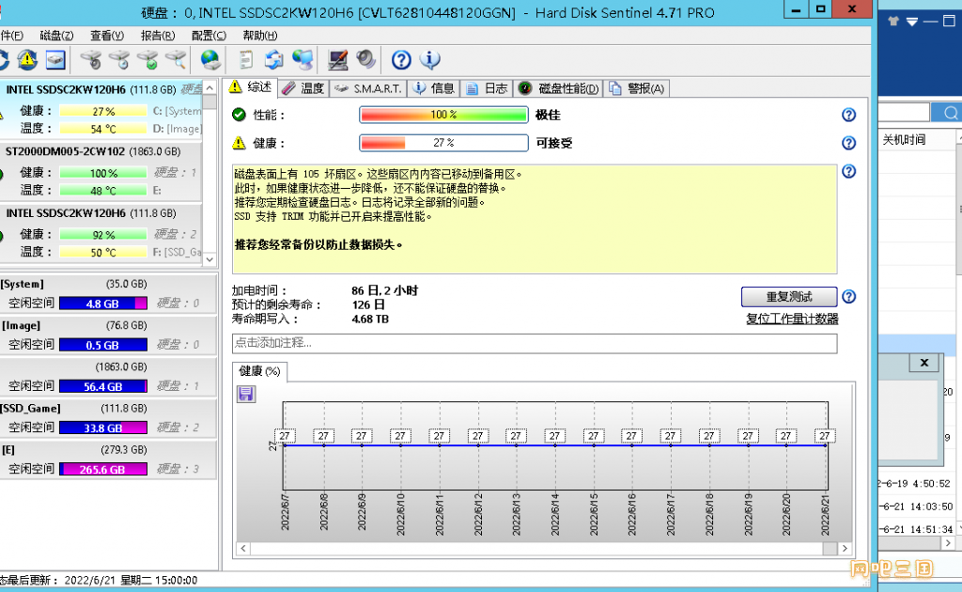
Task: Select the INTEL SSDSC2KW120H6 disk with 92% health
Action: click(x=101, y=233)
